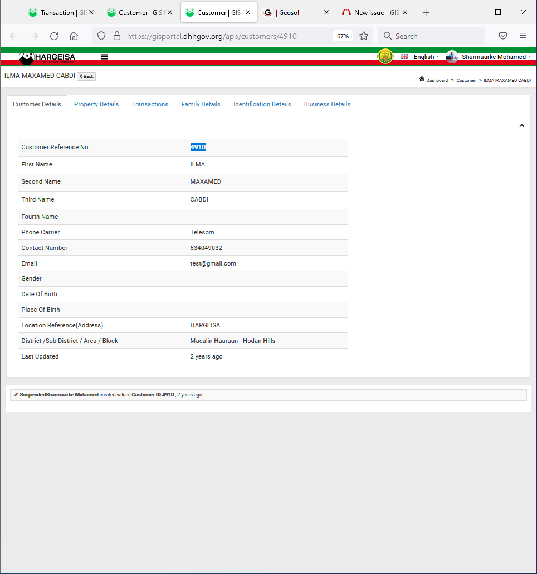Screen dimensions: 537x574
Task: Click the Dashboard breadcrumb link
Action: pyautogui.click(x=437, y=80)
